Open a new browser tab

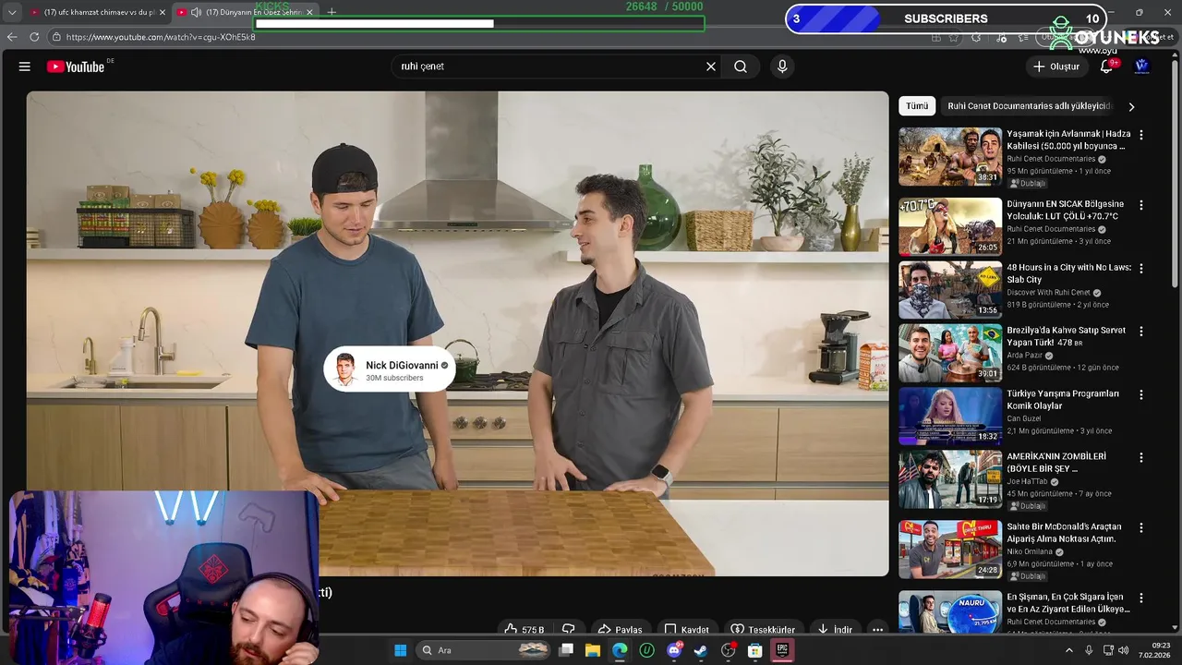click(x=332, y=12)
